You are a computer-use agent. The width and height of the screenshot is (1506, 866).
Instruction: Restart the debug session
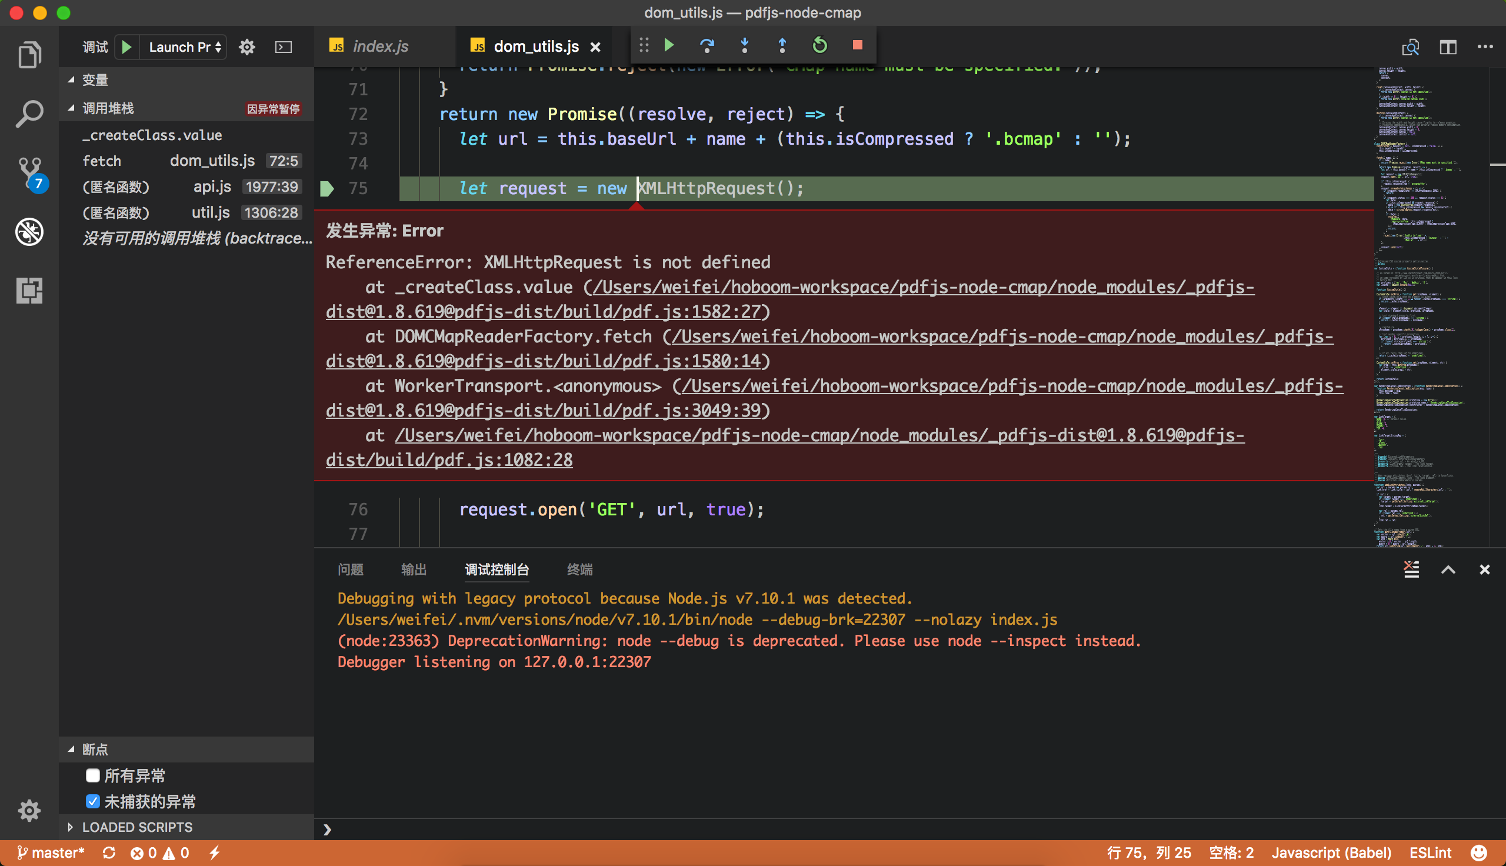click(820, 45)
